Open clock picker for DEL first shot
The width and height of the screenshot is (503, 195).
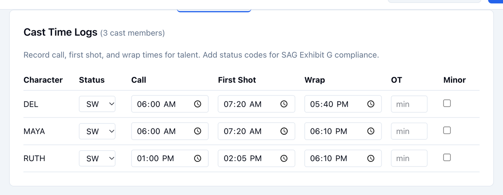(x=284, y=104)
